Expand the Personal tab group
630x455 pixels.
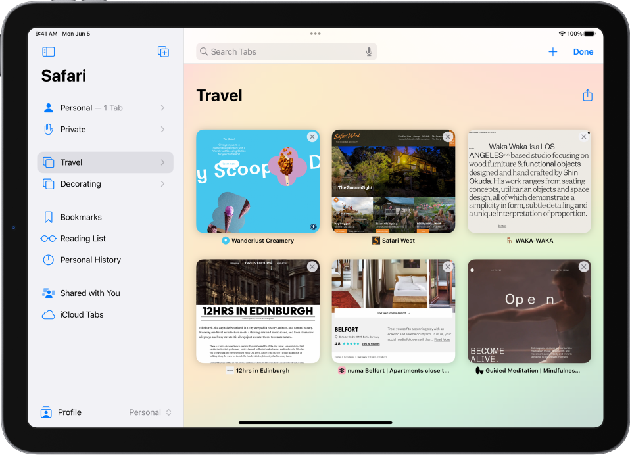click(162, 107)
